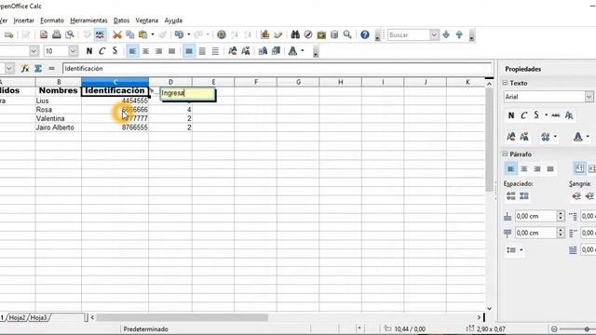Collapse the Párrafo section
596x335 pixels.
(505, 154)
